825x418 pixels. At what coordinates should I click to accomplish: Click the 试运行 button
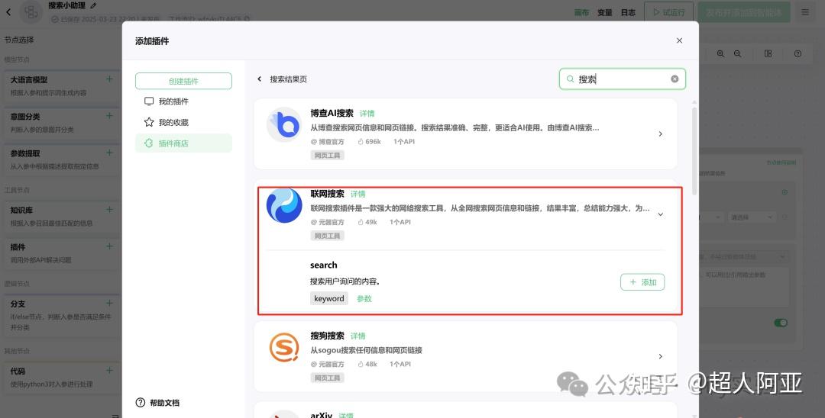click(668, 12)
